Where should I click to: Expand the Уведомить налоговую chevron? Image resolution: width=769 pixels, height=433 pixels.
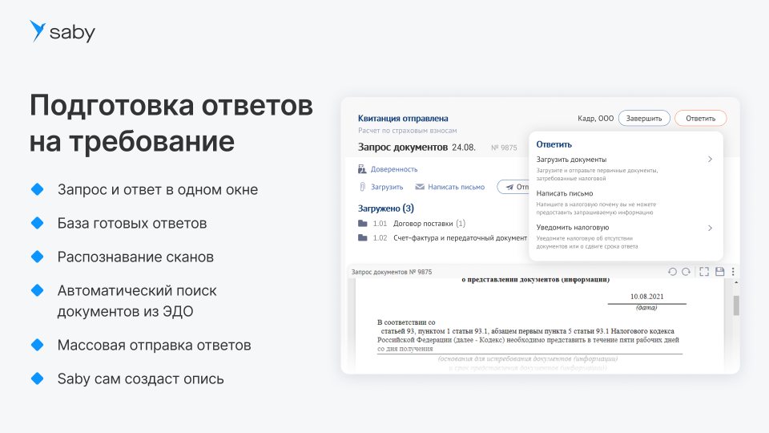pyautogui.click(x=710, y=228)
